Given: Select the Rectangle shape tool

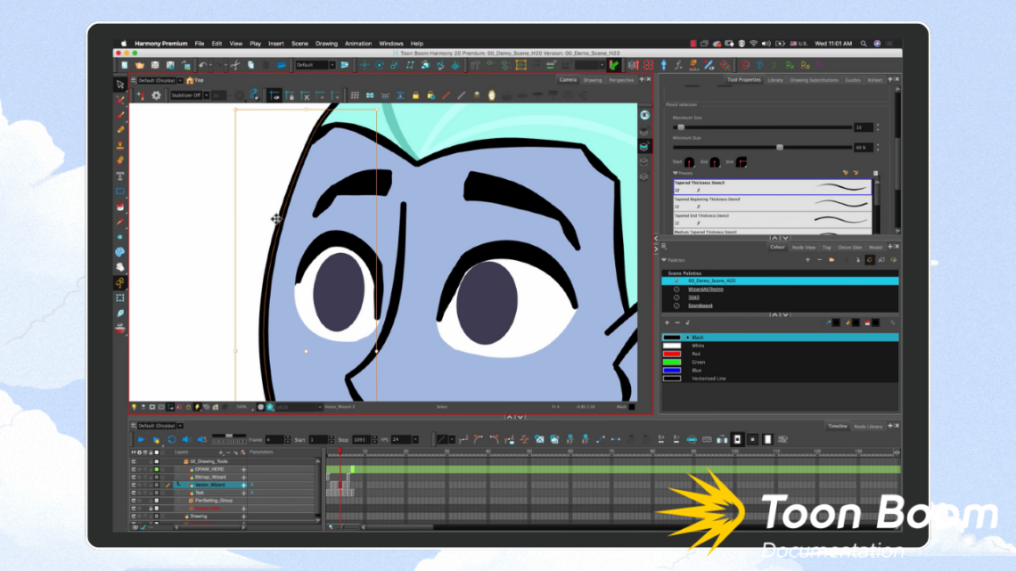Looking at the screenshot, I should point(120,192).
